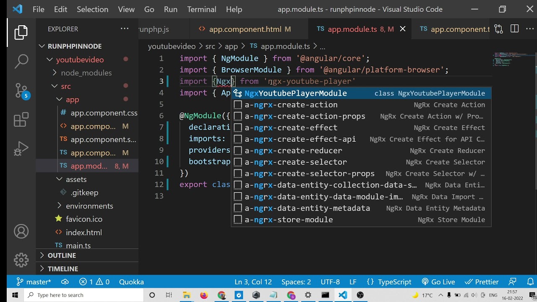Expand the OUTLINE section
Screen dimensions: 537x302
point(61,255)
